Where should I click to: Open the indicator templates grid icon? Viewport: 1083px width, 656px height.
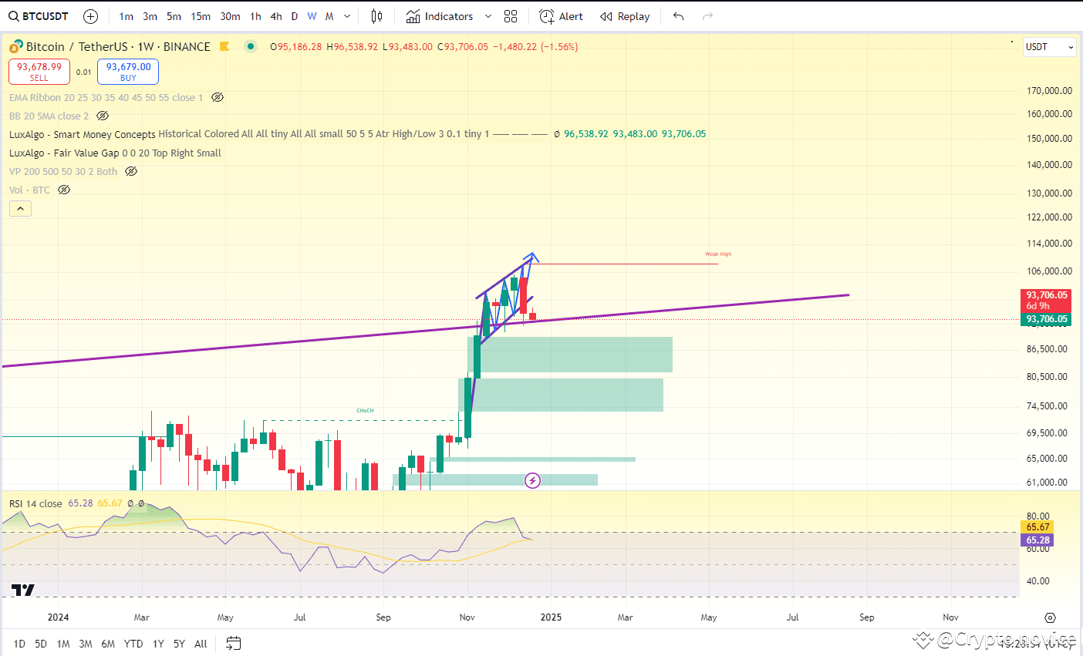click(x=511, y=16)
